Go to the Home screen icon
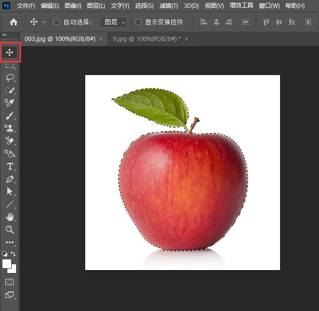Screen dimensions: 319x311 (x=14, y=22)
